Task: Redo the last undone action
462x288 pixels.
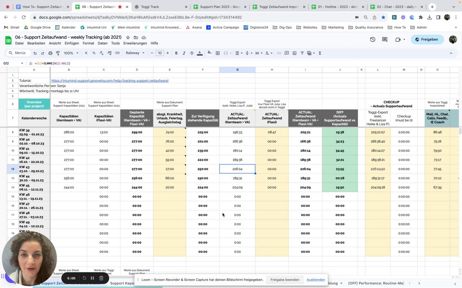Action: coord(43,53)
